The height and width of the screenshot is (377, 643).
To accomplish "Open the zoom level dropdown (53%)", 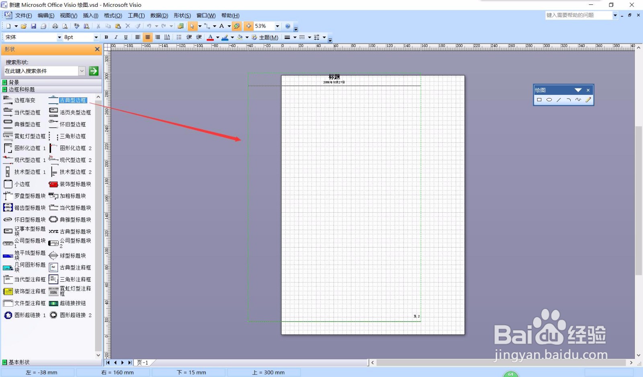I will [277, 26].
